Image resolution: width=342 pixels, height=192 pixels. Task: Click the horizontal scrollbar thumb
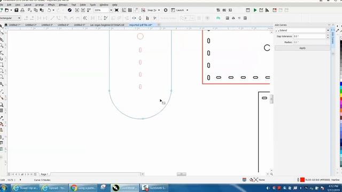coord(181,174)
